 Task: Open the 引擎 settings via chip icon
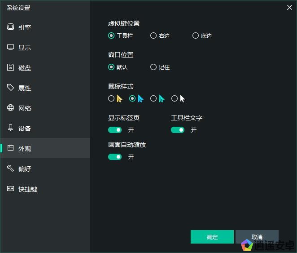[x=10, y=27]
